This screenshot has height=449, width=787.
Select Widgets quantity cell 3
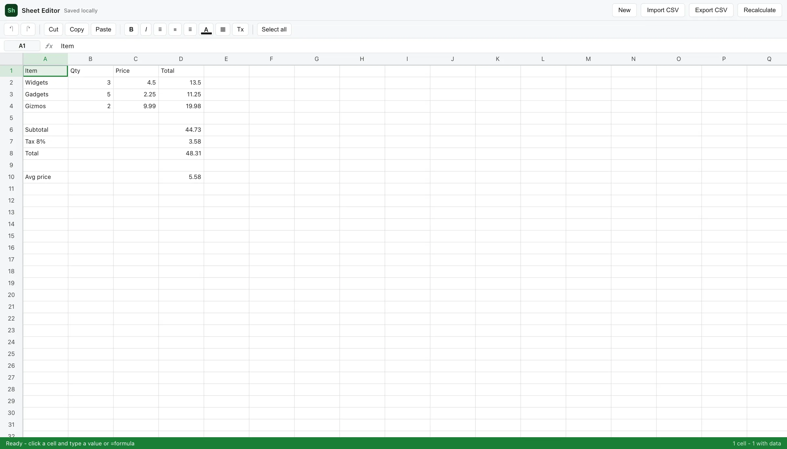(91, 83)
